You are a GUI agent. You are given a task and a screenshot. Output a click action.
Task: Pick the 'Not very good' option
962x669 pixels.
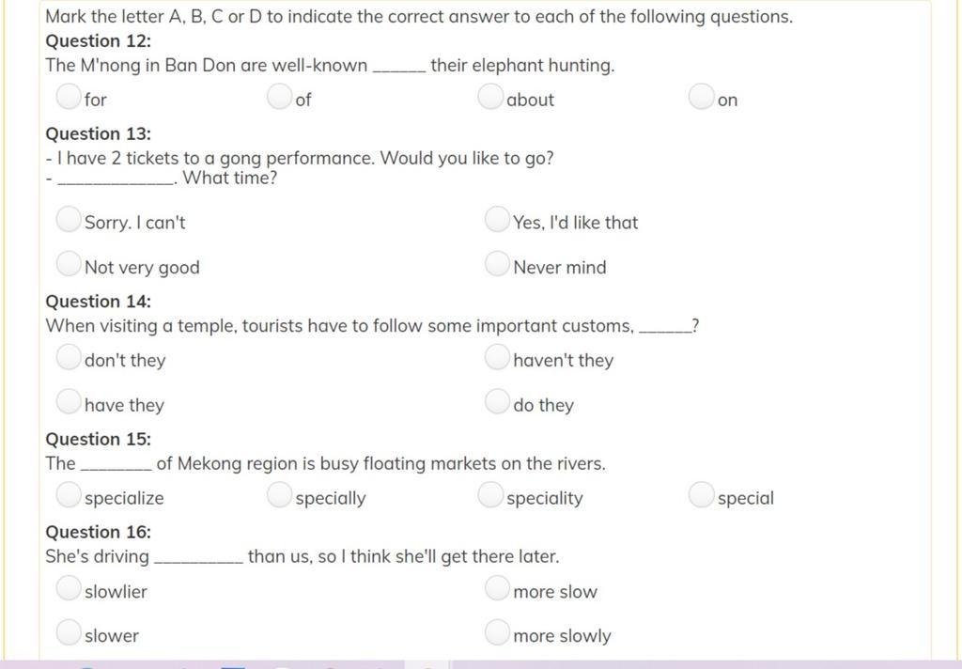68,264
